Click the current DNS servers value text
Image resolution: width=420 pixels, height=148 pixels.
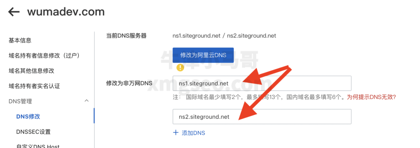click(x=224, y=36)
